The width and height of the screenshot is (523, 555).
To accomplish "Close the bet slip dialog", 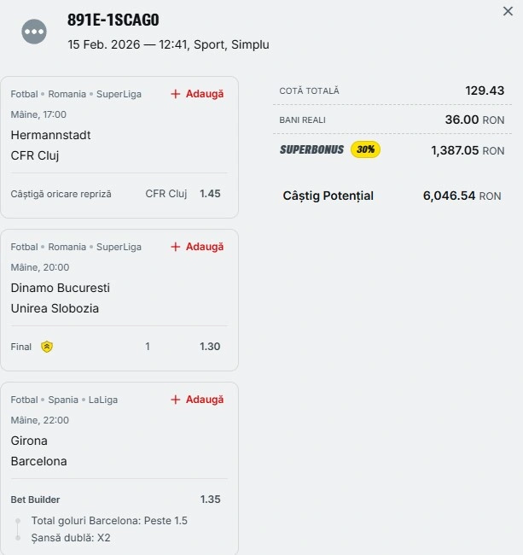I will point(508,11).
